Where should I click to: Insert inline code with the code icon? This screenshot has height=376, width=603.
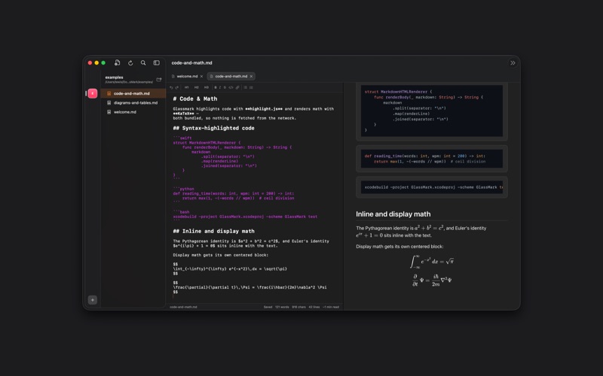click(231, 87)
